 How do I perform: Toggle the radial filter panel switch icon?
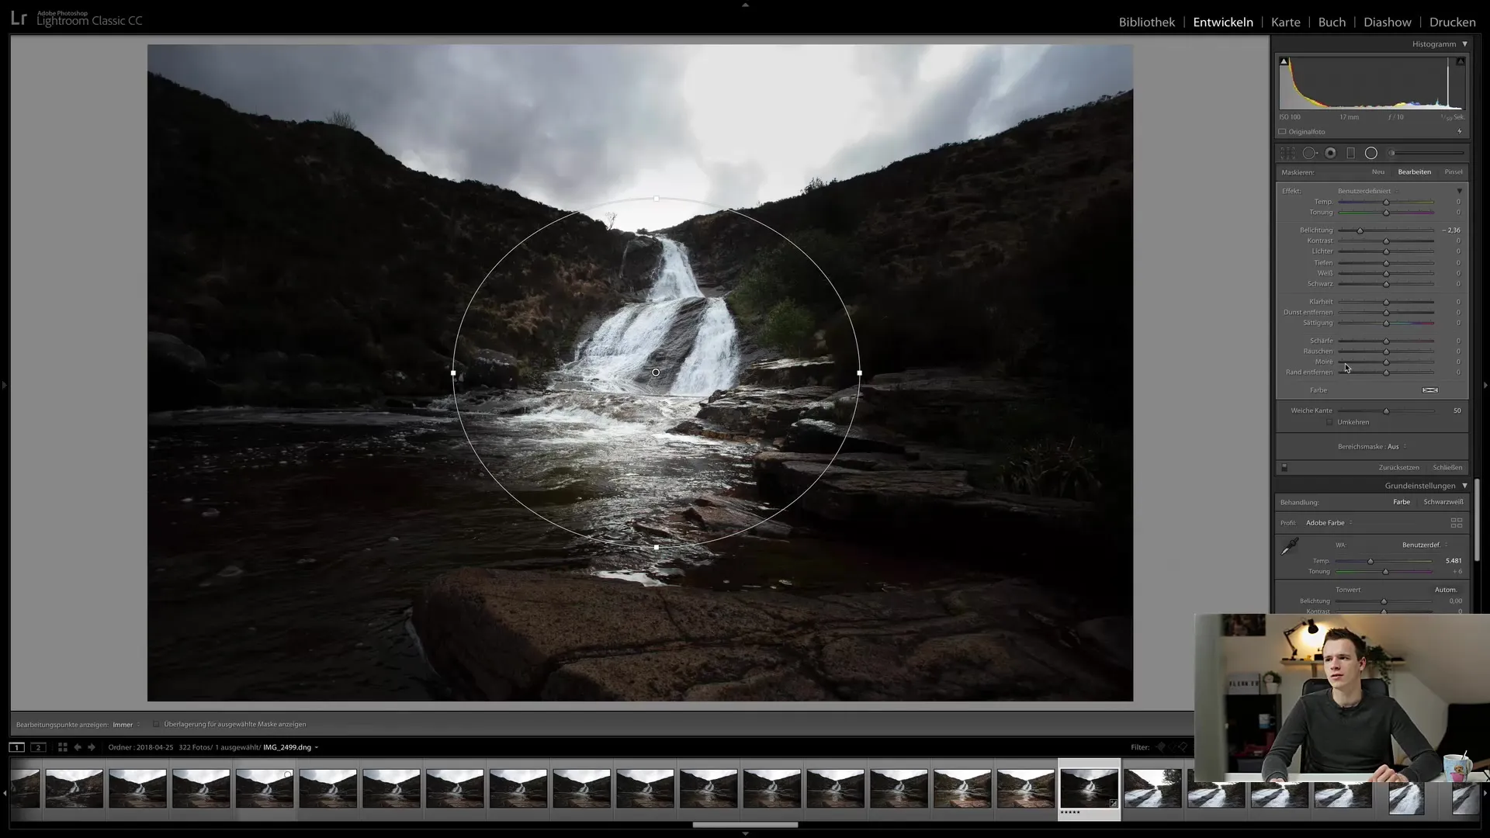tap(1284, 468)
